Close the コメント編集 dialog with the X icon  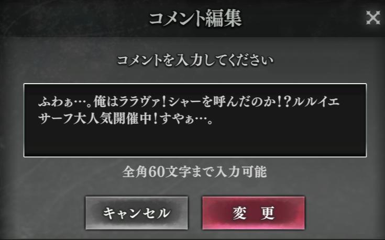pyautogui.click(x=373, y=18)
